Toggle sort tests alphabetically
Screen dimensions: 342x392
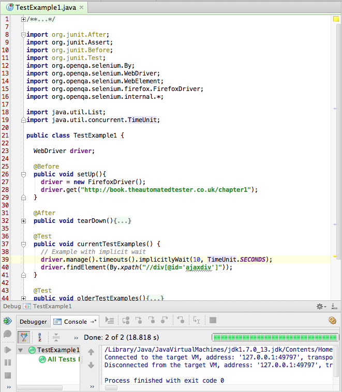[x=39, y=337]
